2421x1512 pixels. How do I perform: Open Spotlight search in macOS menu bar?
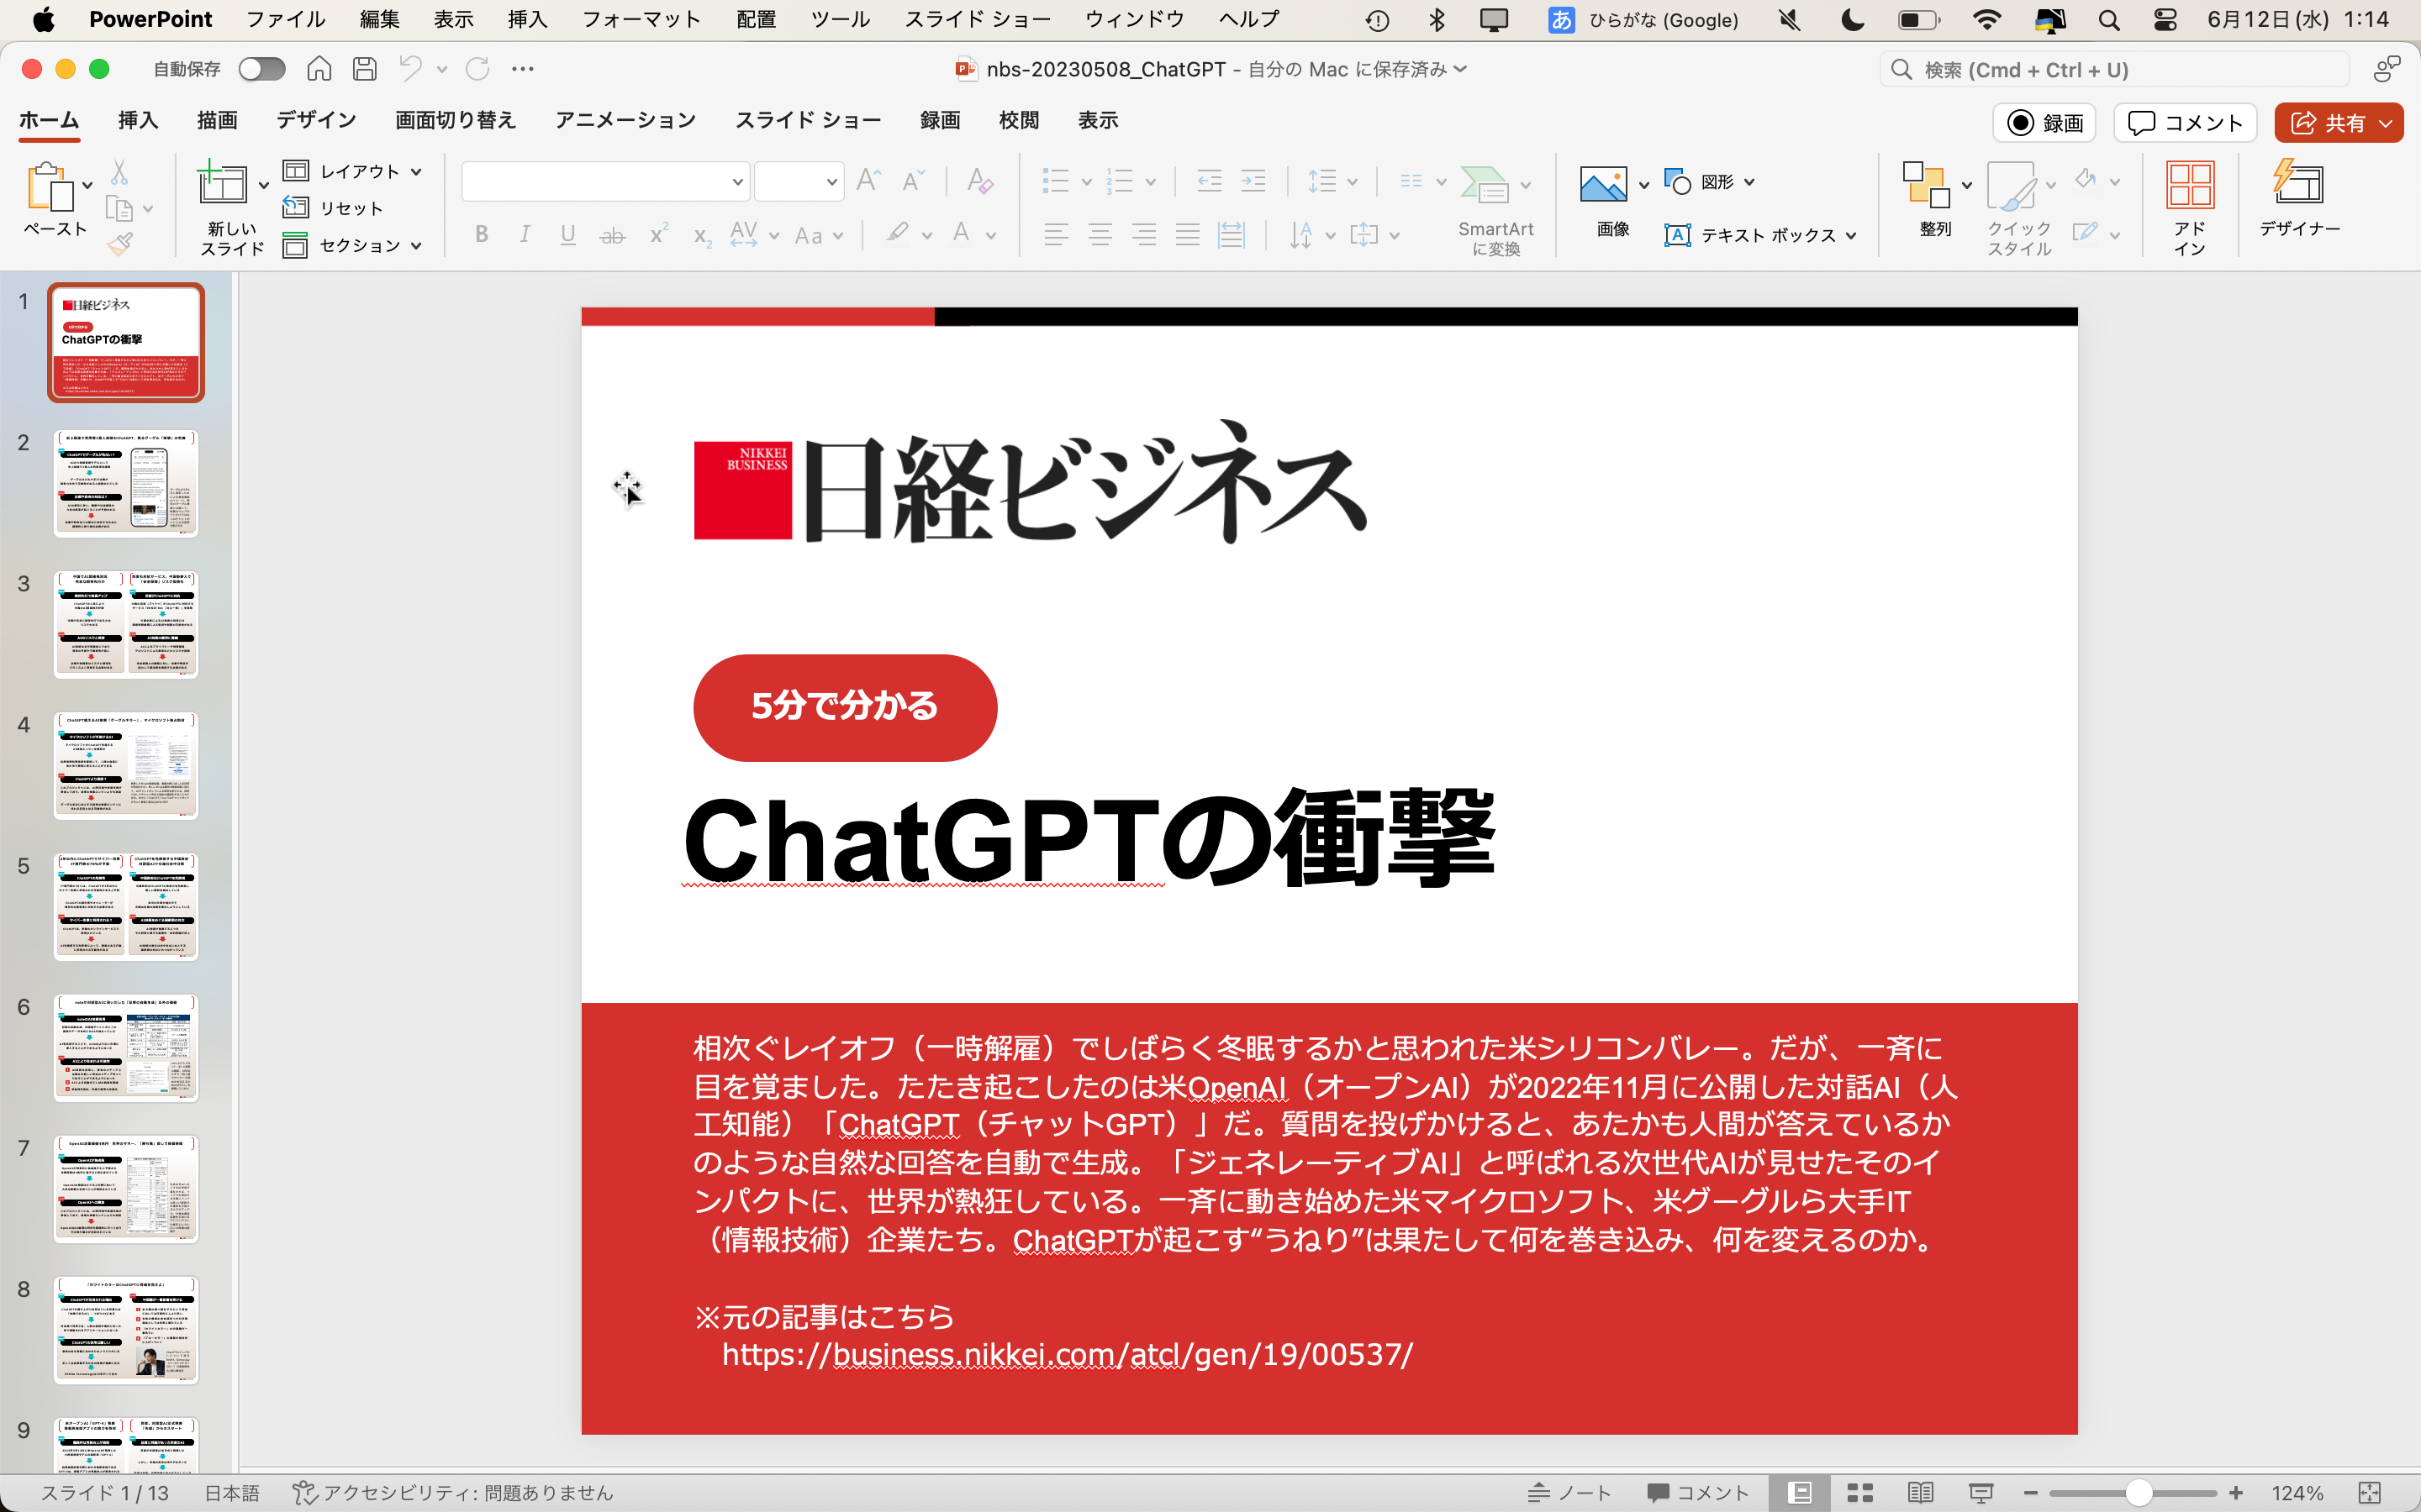pos(2109,19)
